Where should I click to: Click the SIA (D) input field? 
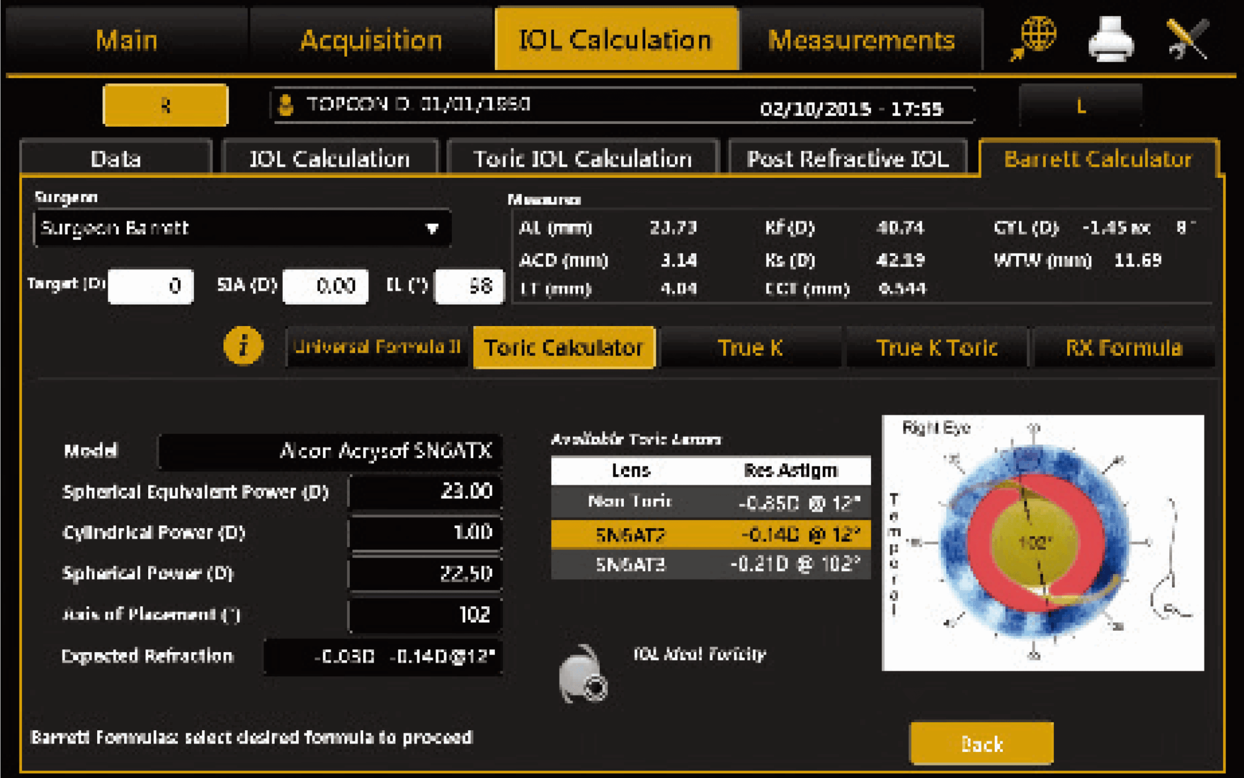[326, 286]
